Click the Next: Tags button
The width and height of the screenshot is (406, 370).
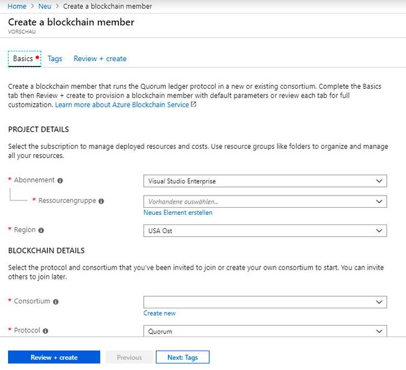pos(183,357)
